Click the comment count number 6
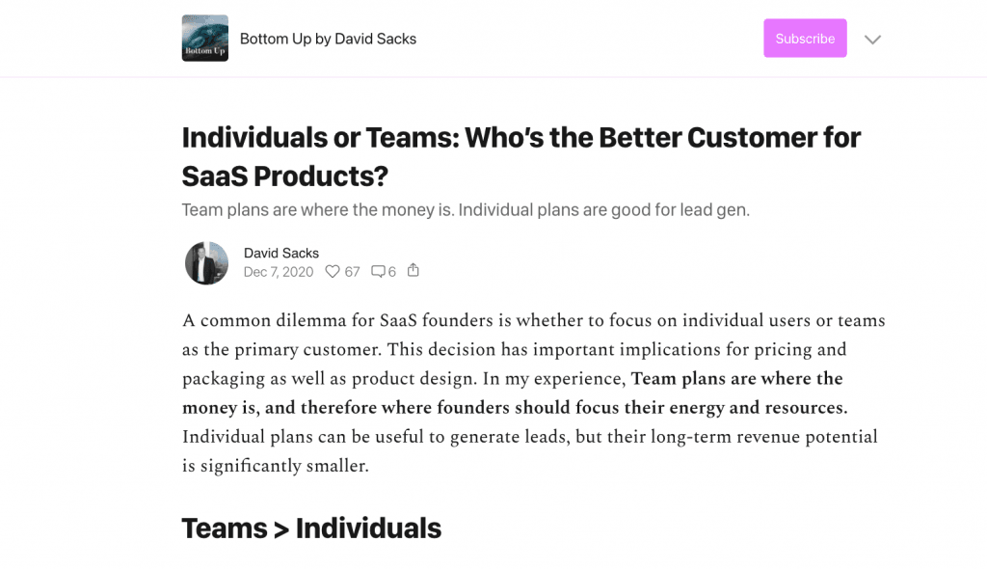Viewport: 987px width, 569px height. 391,272
